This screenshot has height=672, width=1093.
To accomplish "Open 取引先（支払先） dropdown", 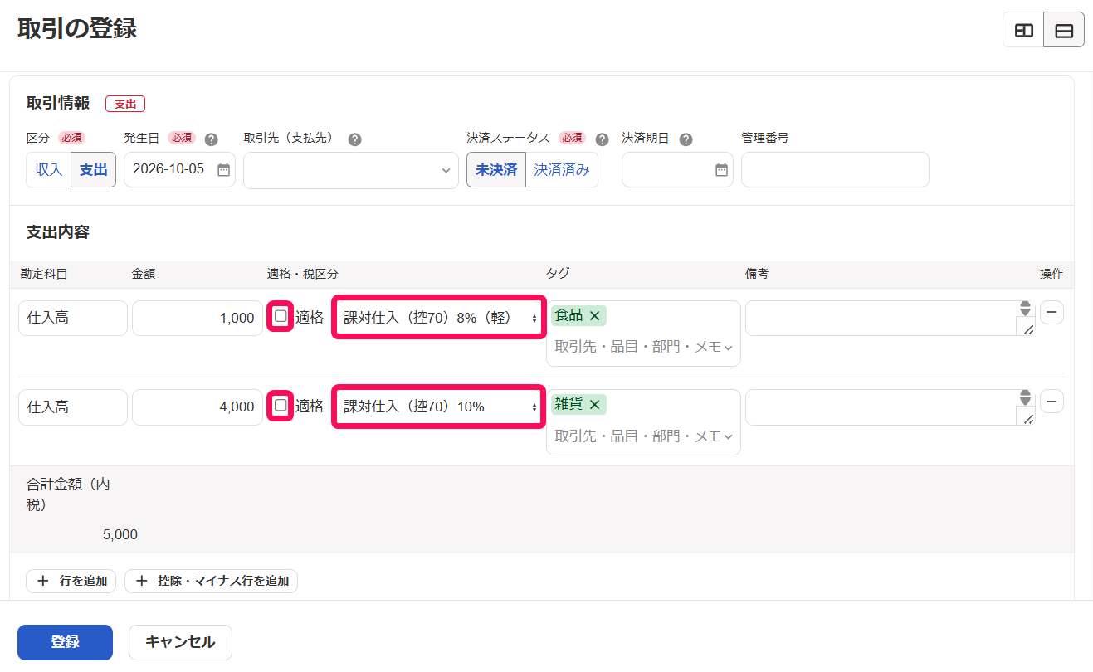I will tap(351, 169).
